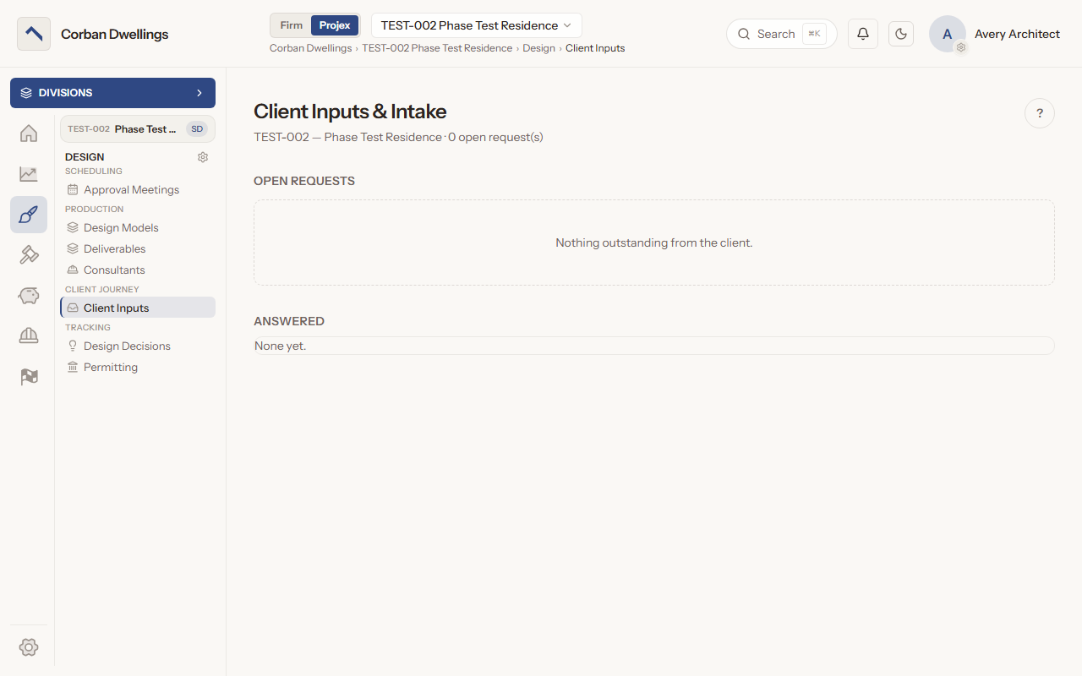The image size is (1082, 676).
Task: Select the Design brush icon in the rail
Action: (x=29, y=215)
